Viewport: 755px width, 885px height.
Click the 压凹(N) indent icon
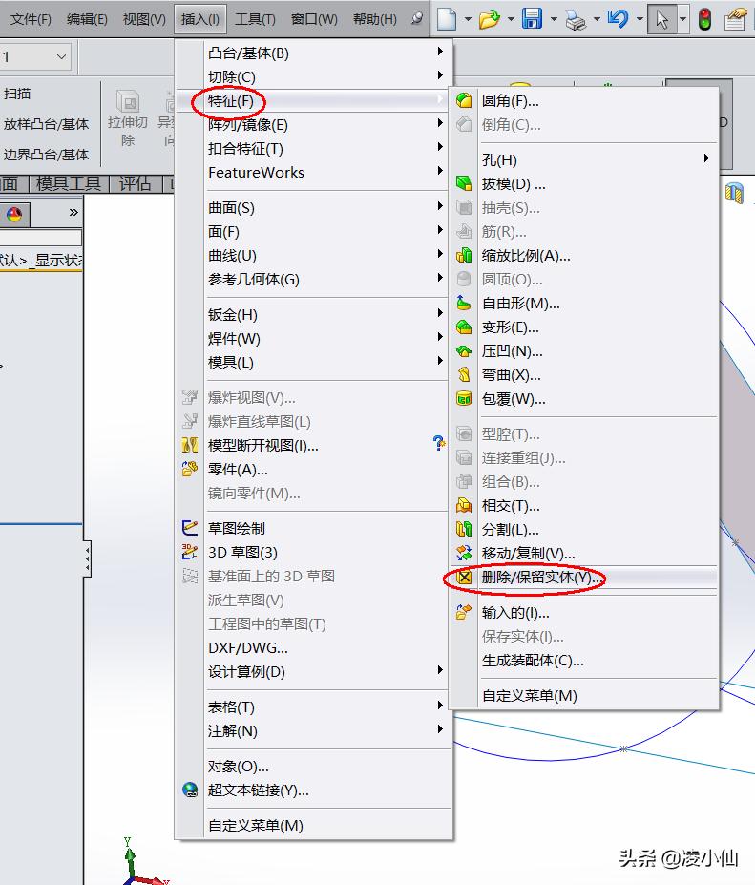[x=464, y=351]
